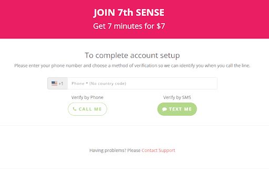Image resolution: width=269 pixels, height=192 pixels.
Task: Click the TEXT ME button
Action: [177, 109]
